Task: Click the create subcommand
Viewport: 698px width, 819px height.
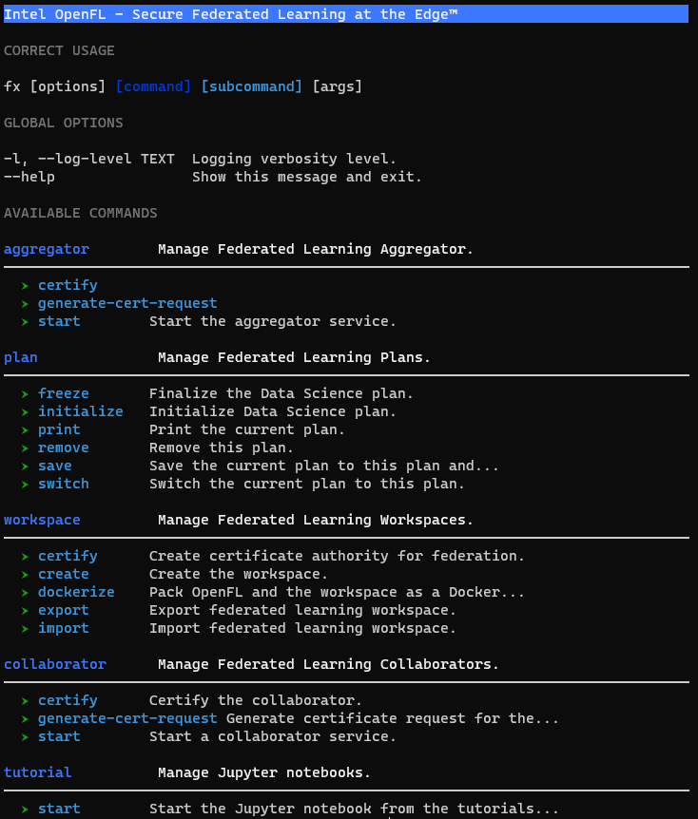Action: (64, 574)
